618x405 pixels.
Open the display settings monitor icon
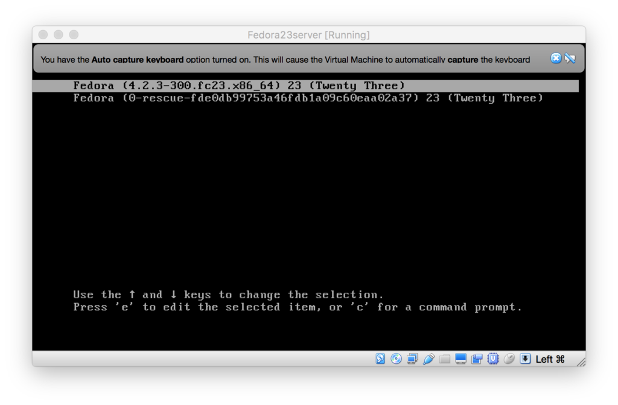pyautogui.click(x=460, y=359)
